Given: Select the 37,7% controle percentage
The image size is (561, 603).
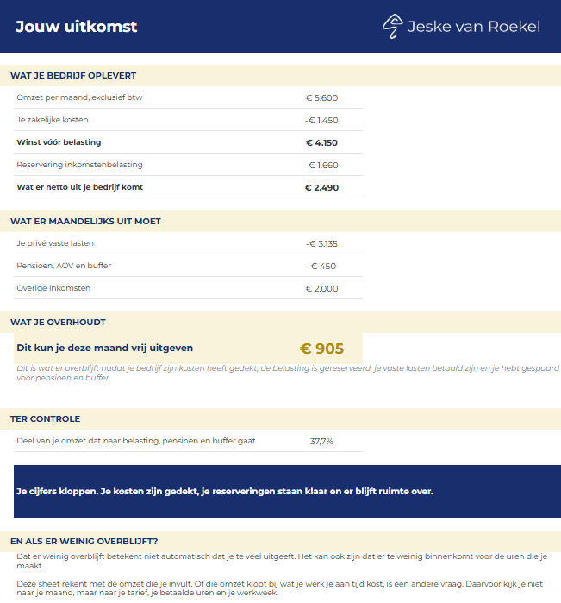Looking at the screenshot, I should (x=321, y=441).
